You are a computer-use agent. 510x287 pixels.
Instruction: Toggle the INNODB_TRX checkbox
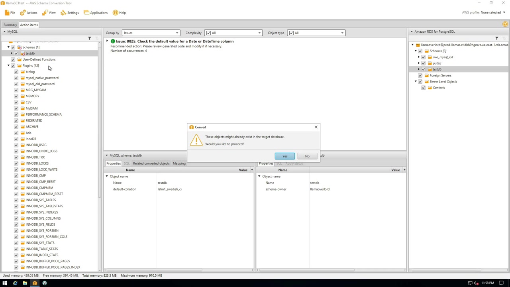(x=16, y=157)
